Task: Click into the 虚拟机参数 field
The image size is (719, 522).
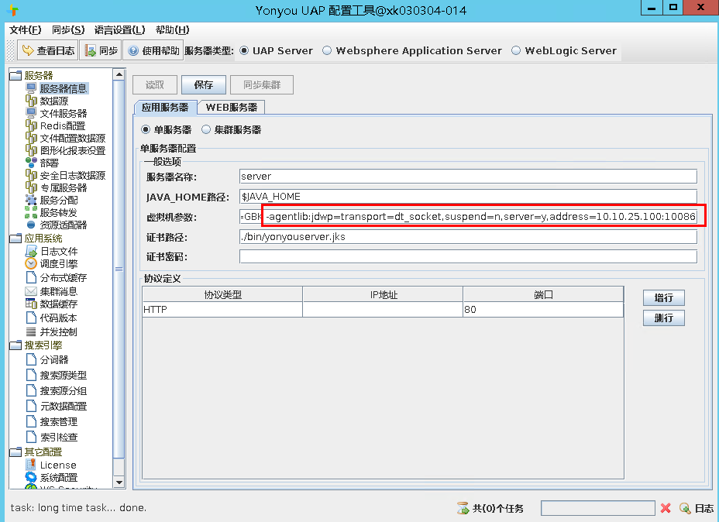Action: [x=468, y=217]
